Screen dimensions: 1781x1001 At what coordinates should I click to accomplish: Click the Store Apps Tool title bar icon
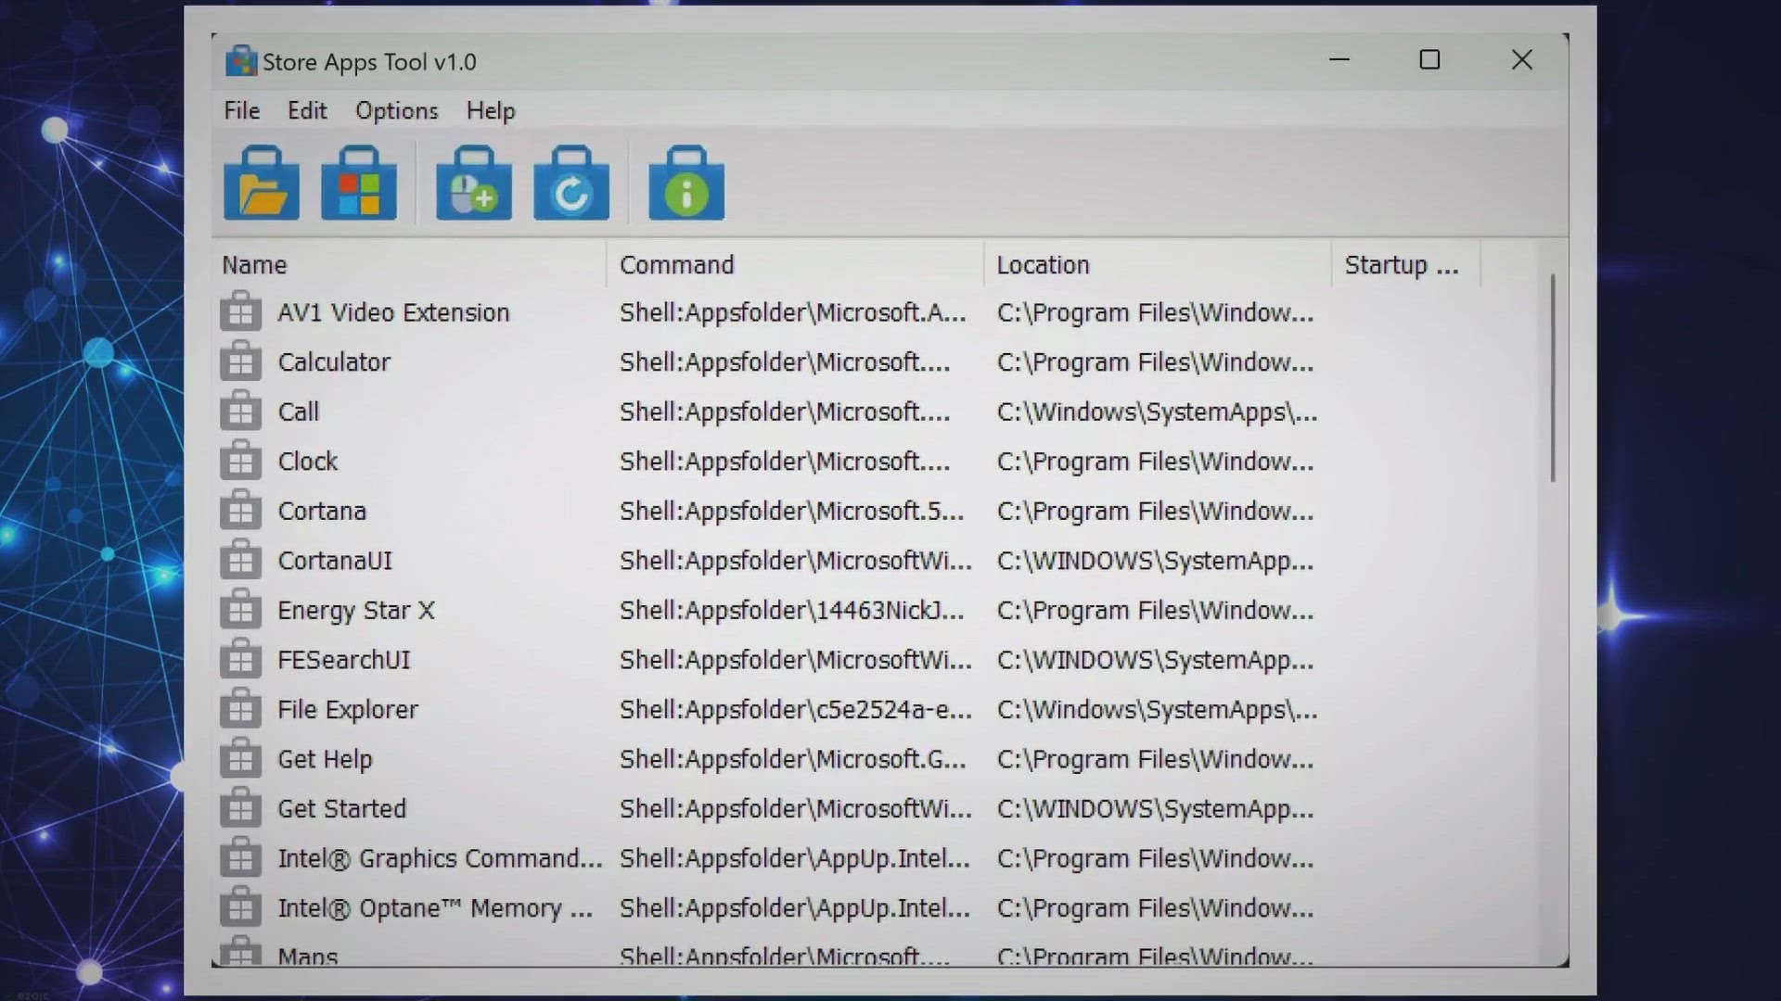[x=241, y=61]
